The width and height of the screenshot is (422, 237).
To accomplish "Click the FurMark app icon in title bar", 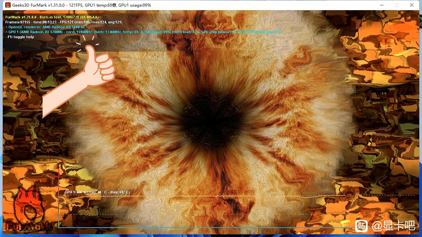I will pos(8,5).
